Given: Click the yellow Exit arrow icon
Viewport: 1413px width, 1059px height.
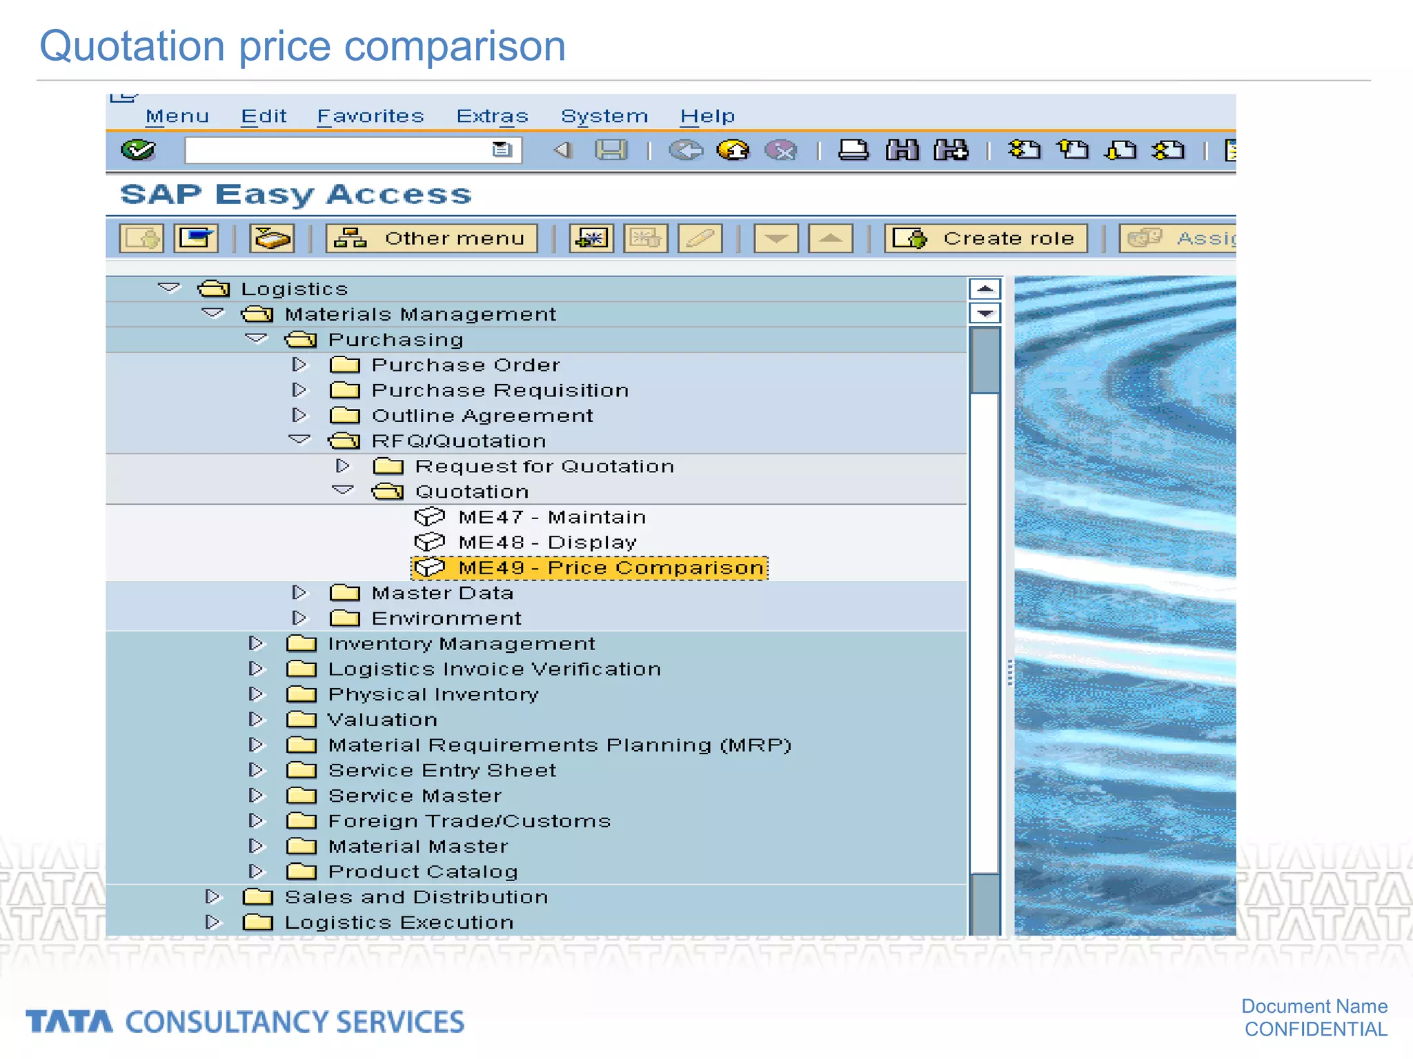Looking at the screenshot, I should pyautogui.click(x=733, y=150).
